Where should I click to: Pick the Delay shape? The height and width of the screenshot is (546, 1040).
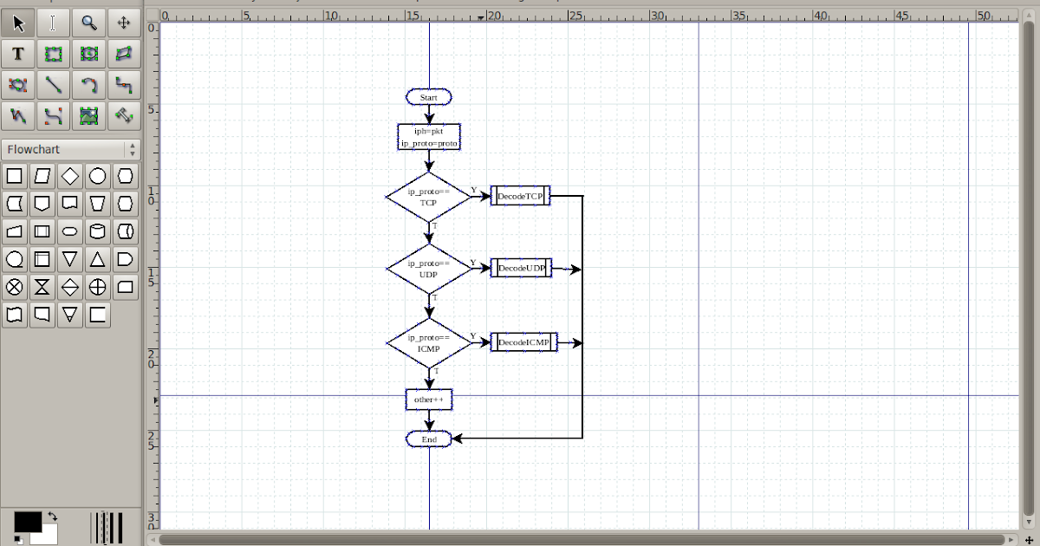[126, 259]
